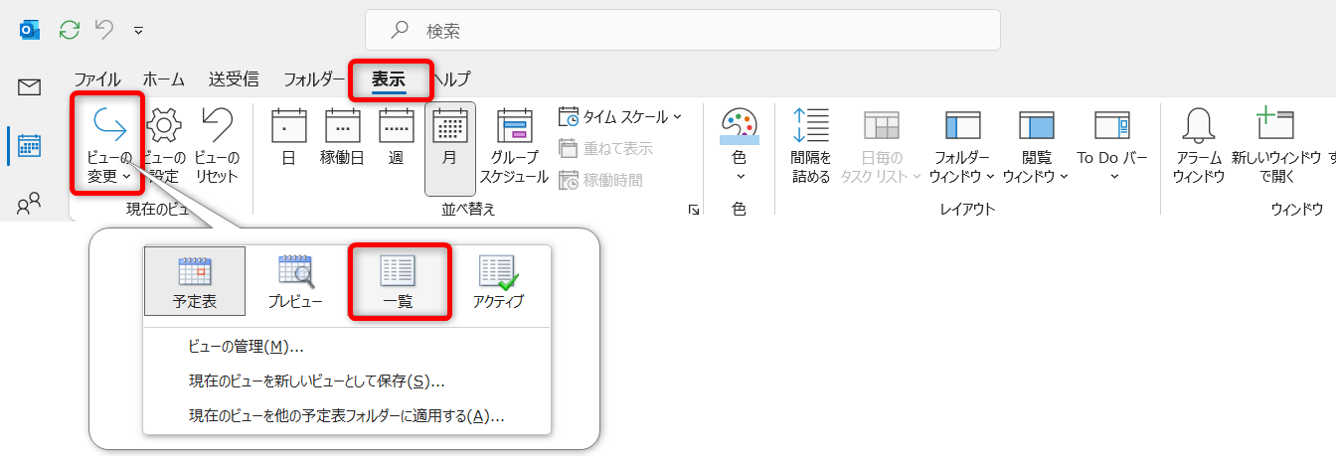Toggle 日 day view arrangement
The height and width of the screenshot is (456, 1336).
(x=288, y=139)
